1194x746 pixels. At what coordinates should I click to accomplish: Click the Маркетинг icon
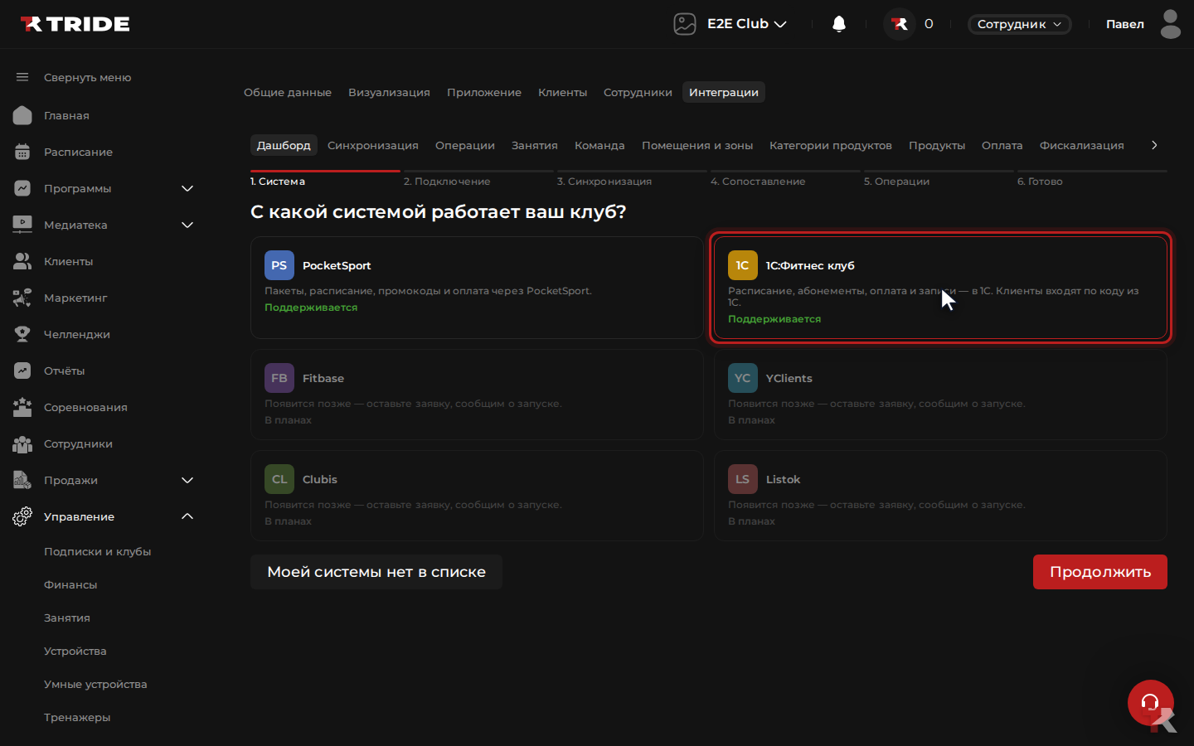22,298
